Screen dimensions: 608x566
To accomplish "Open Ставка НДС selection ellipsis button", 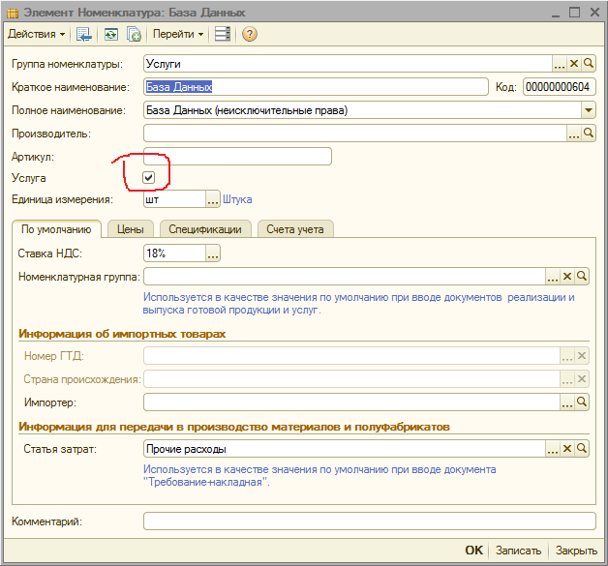I will pos(213,253).
